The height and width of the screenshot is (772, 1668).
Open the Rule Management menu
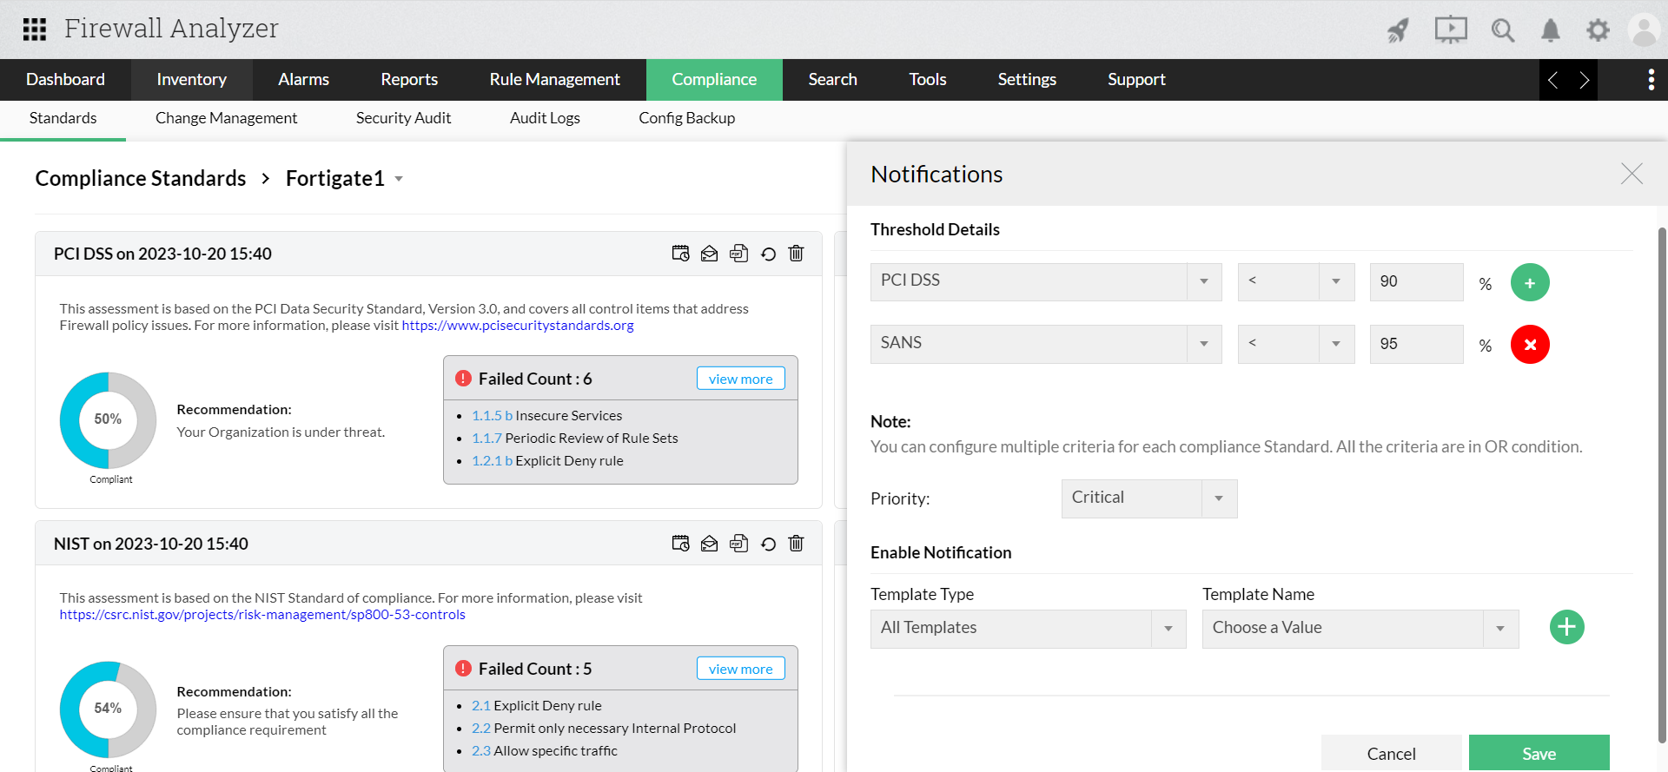click(x=554, y=80)
